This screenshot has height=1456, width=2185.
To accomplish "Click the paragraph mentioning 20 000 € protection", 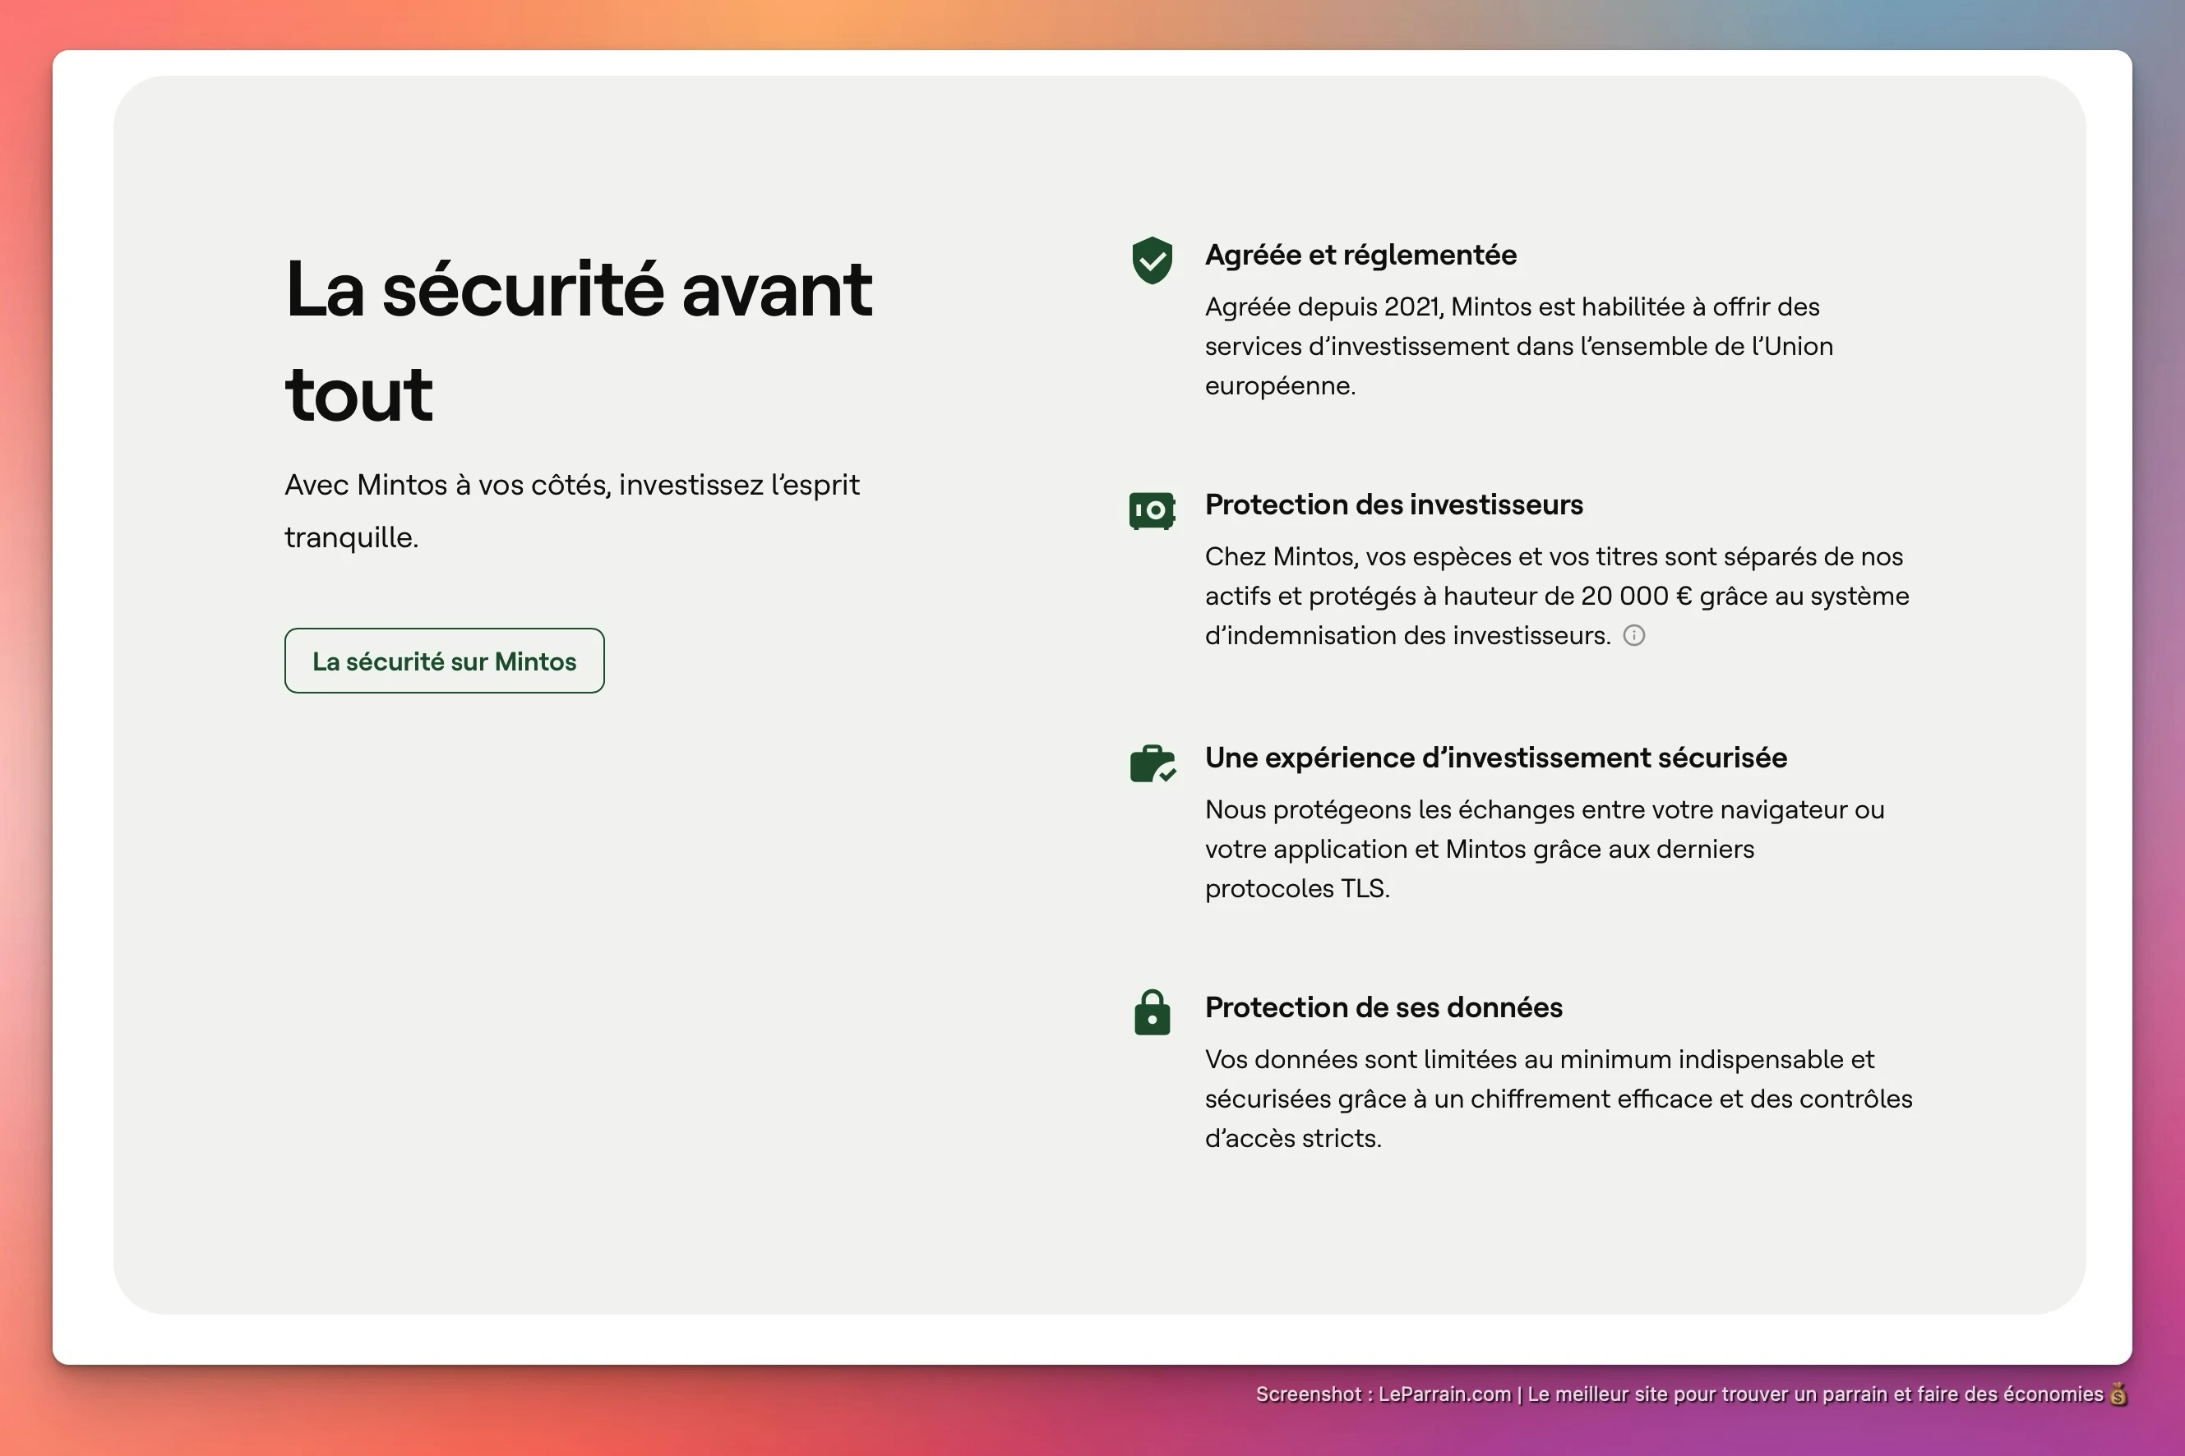I will pyautogui.click(x=1557, y=597).
